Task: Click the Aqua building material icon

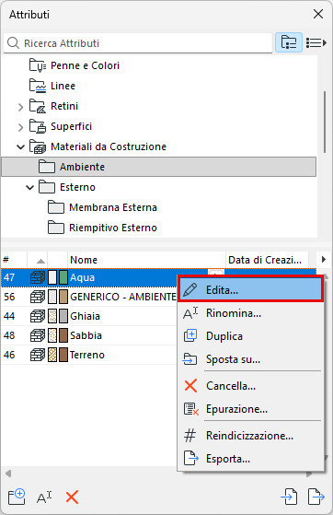Action: point(38,277)
